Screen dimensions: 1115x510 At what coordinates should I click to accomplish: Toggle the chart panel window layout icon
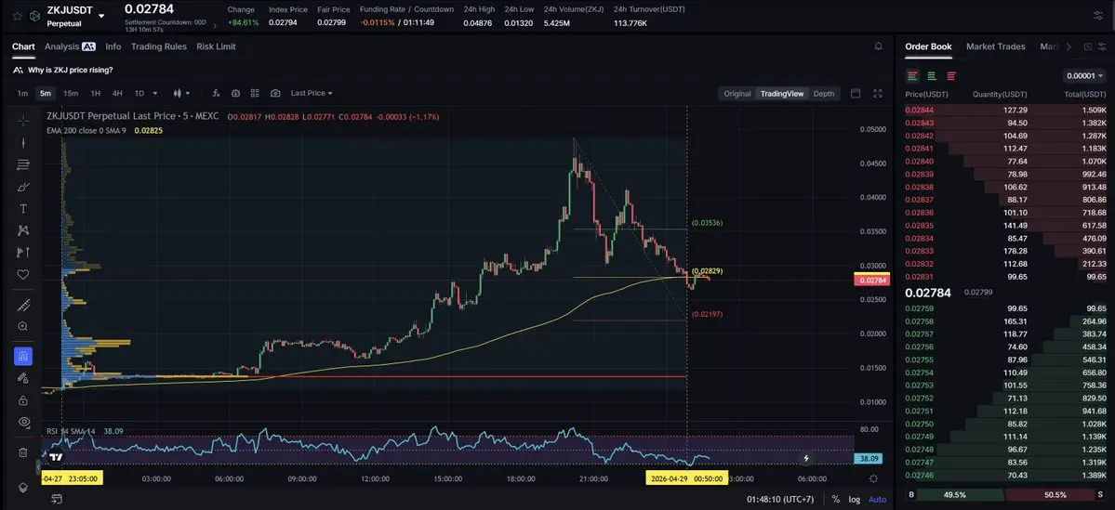pyautogui.click(x=856, y=93)
